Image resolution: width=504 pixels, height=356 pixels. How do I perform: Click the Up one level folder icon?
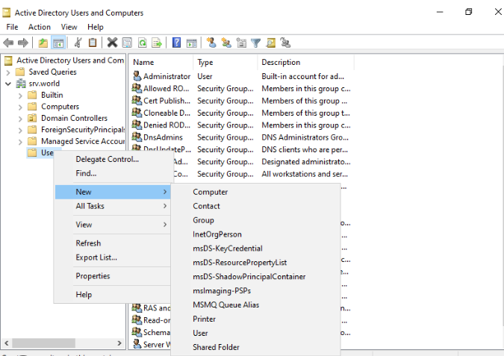[x=43, y=43]
